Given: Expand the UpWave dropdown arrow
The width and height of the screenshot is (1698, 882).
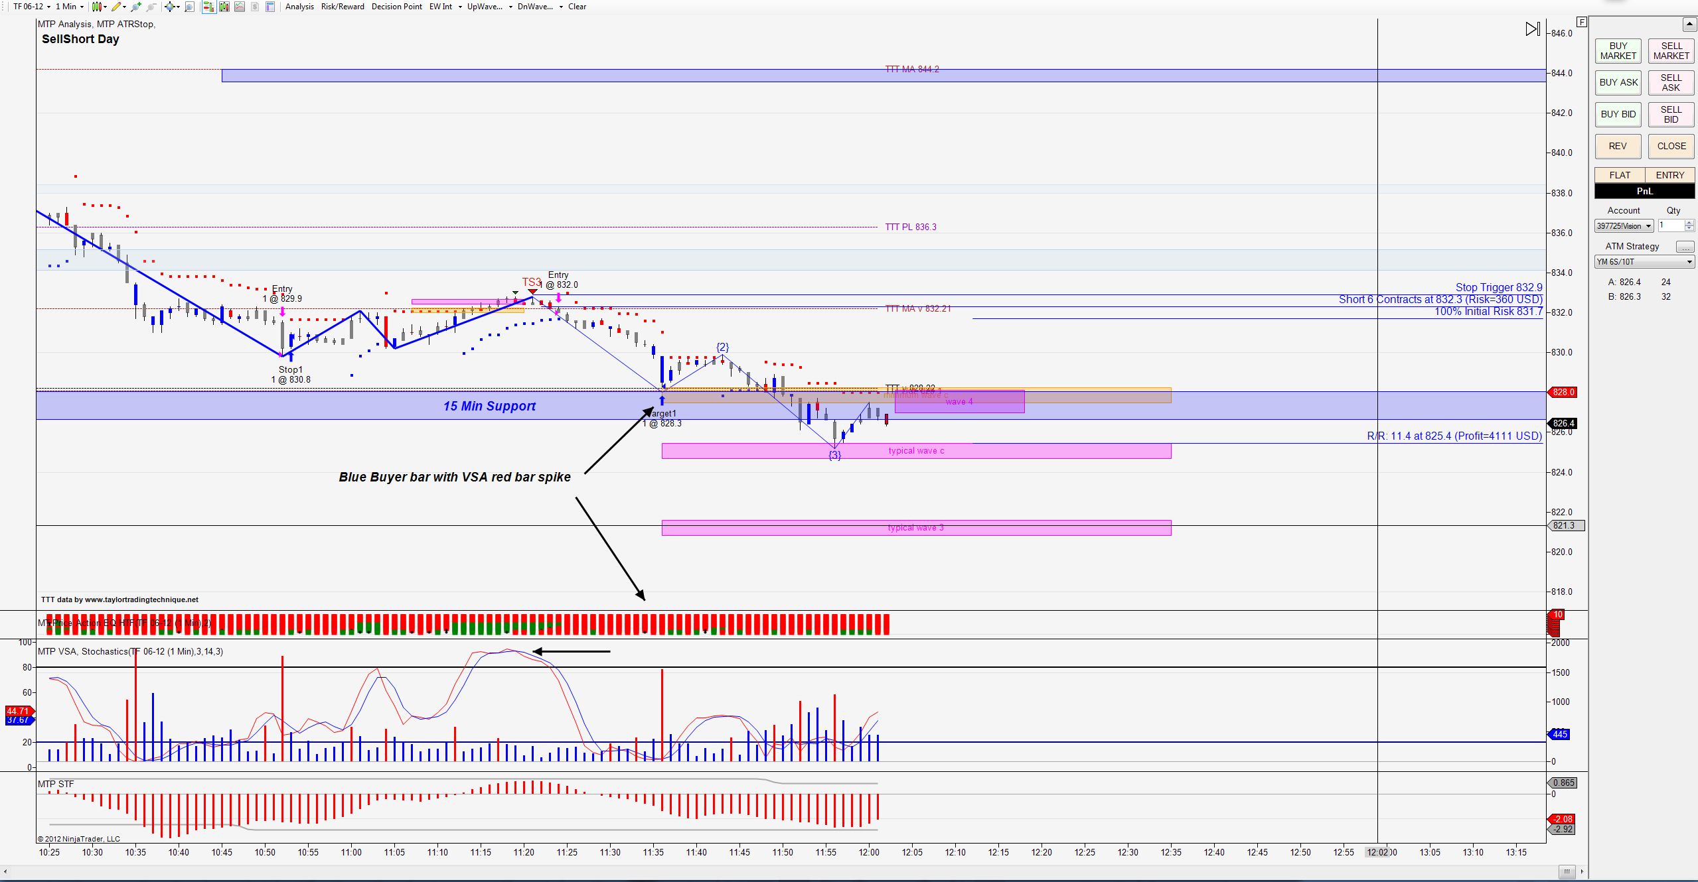Looking at the screenshot, I should pos(510,7).
